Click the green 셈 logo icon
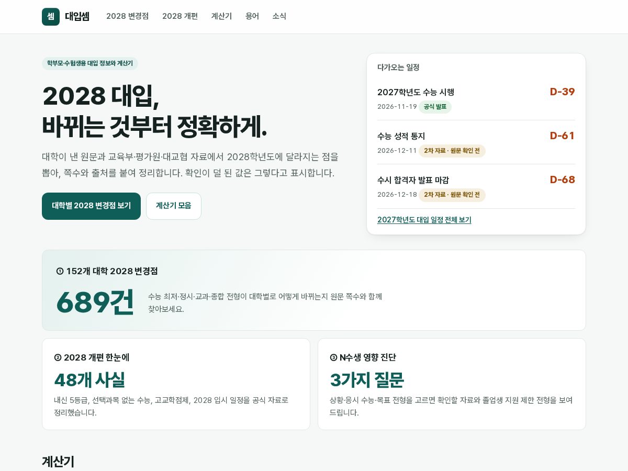 tap(51, 17)
